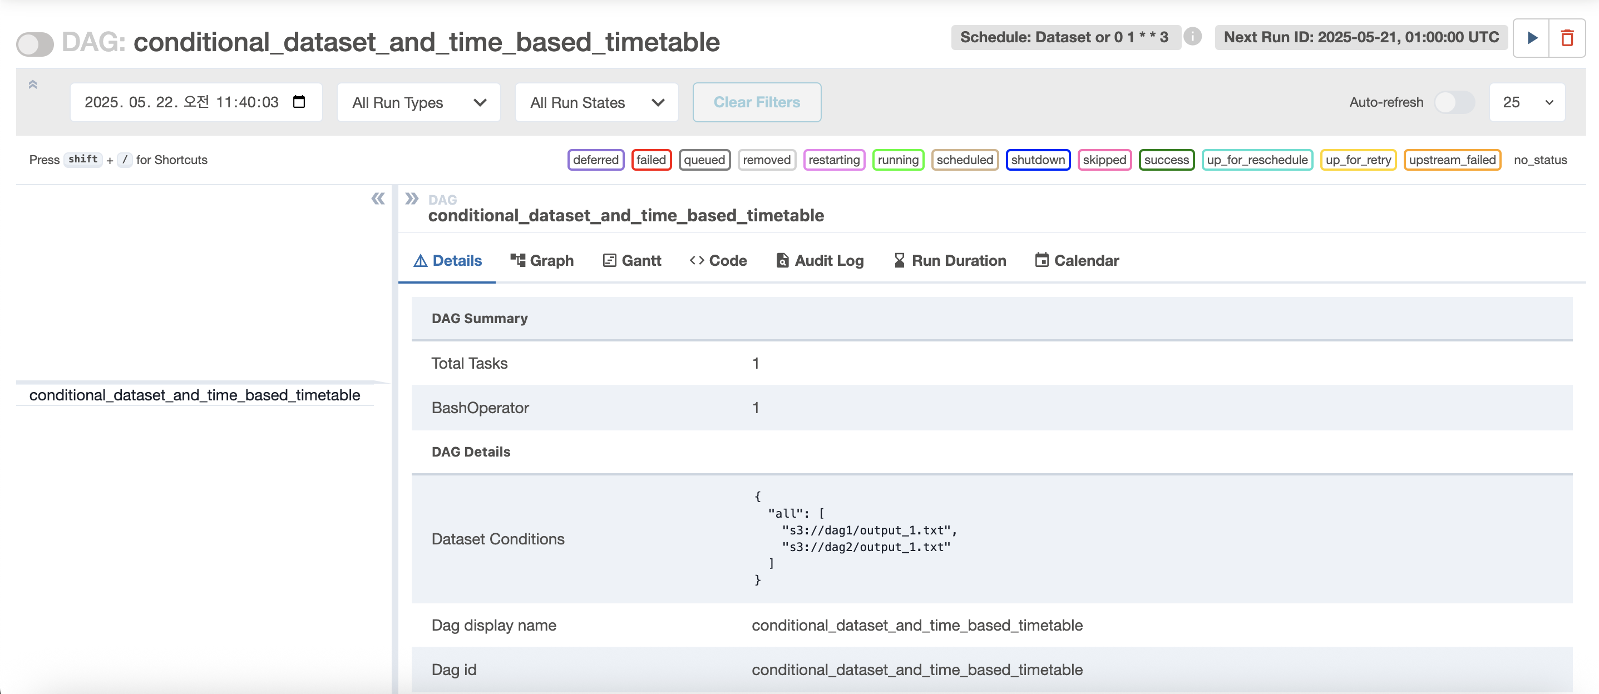Select the skipped status badge
The image size is (1599, 694).
pyautogui.click(x=1104, y=160)
